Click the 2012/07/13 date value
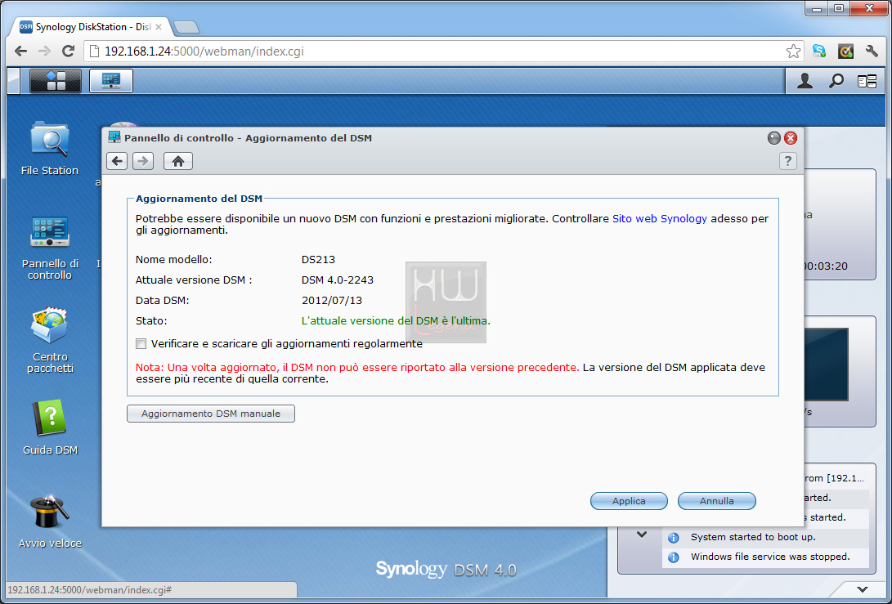 point(332,300)
